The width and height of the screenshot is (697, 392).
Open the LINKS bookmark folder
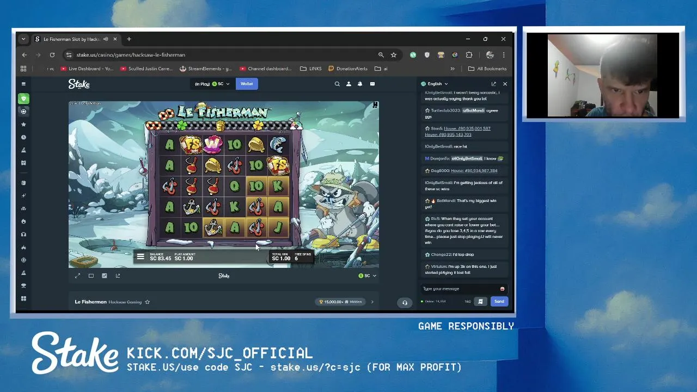311,69
